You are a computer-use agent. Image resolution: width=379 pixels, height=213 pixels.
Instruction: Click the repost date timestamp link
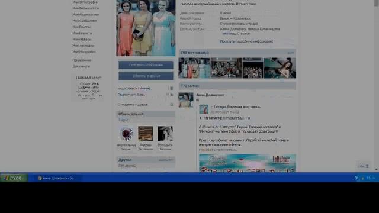pyautogui.click(x=224, y=112)
